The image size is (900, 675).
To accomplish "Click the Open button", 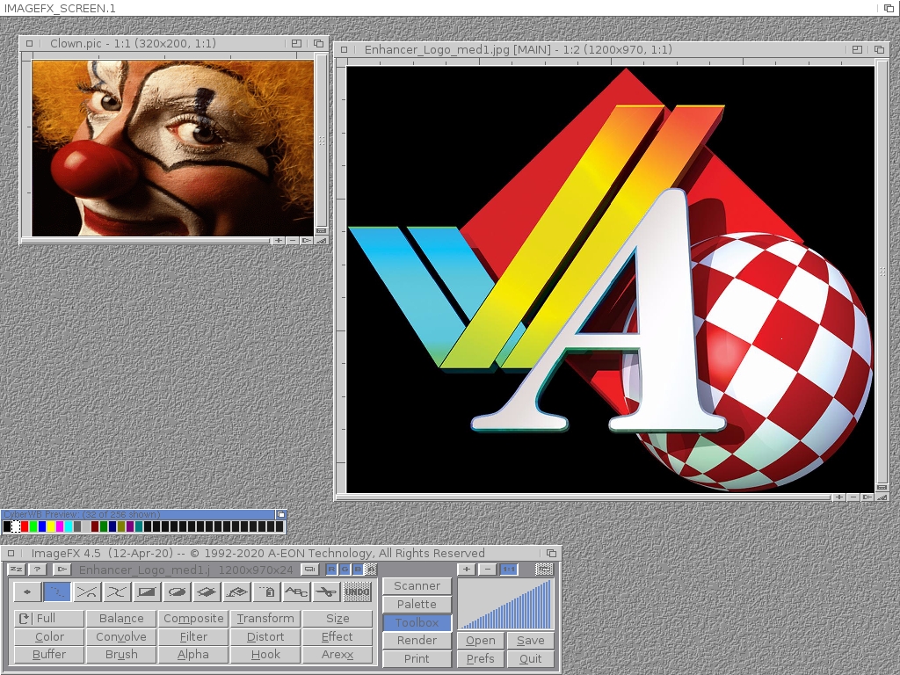I will (x=481, y=641).
